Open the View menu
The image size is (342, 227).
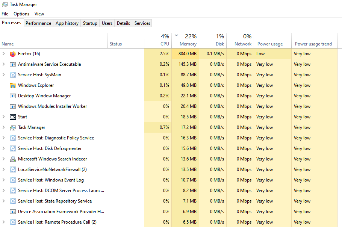click(39, 14)
